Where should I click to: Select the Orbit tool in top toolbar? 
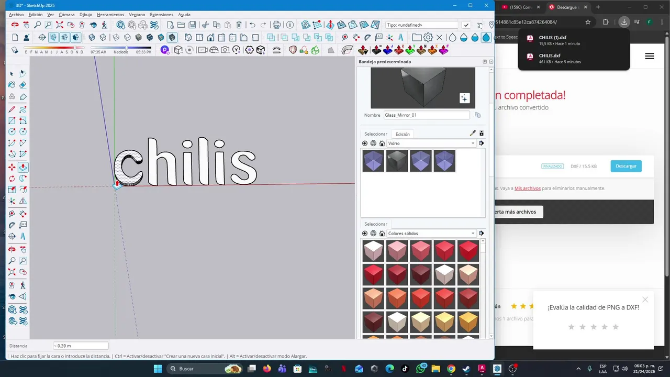15,25
